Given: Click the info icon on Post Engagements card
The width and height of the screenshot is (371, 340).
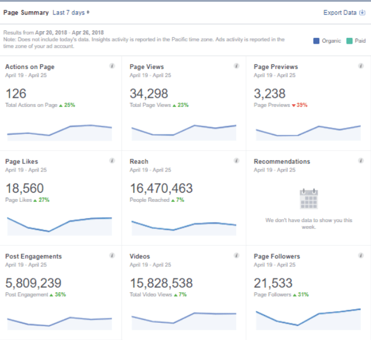Looking at the screenshot, I should pyautogui.click(x=112, y=256).
